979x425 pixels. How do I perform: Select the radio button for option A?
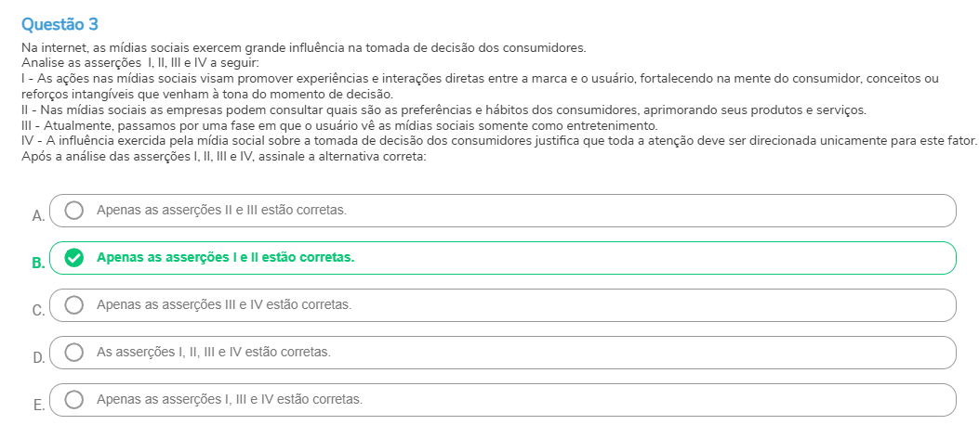click(x=74, y=211)
